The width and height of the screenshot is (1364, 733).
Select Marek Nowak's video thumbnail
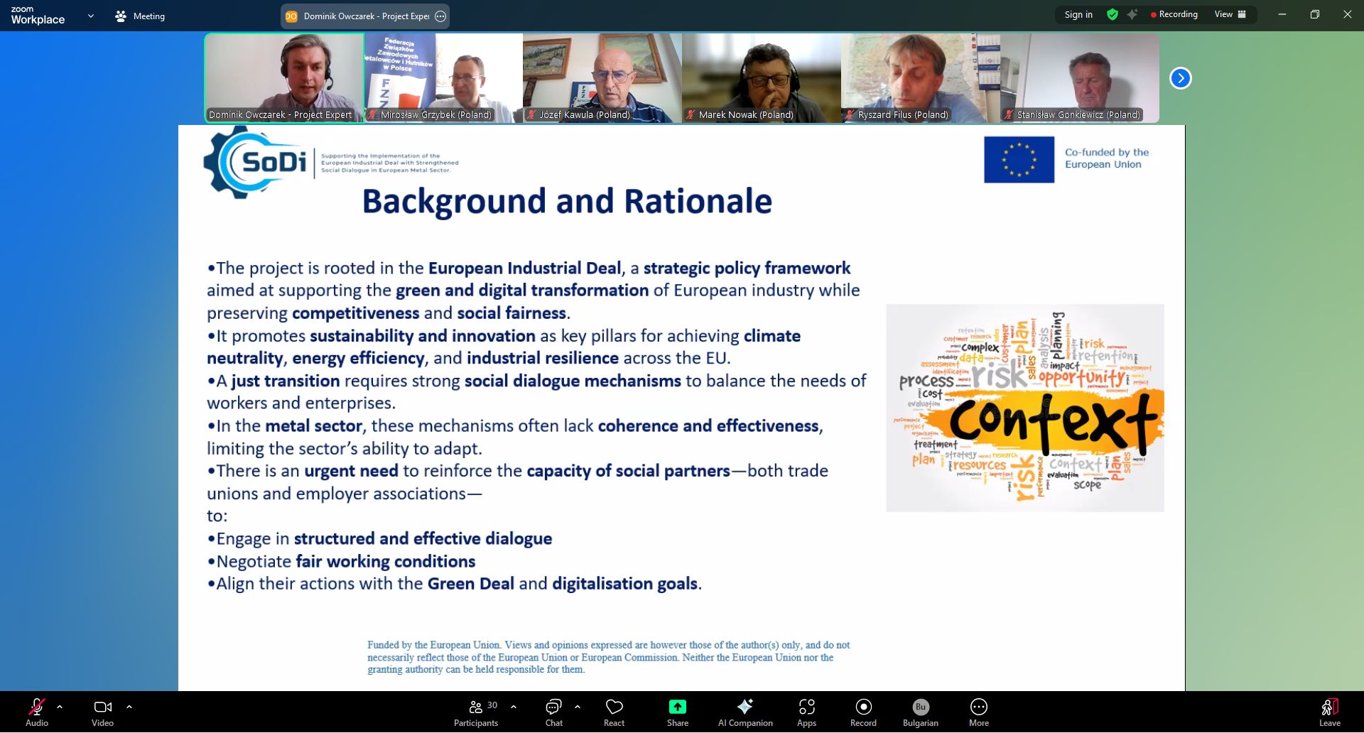(x=762, y=78)
